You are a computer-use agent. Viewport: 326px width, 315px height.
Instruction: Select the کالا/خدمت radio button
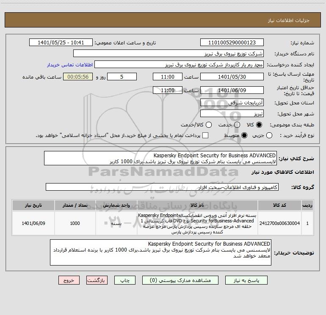pos(209,125)
